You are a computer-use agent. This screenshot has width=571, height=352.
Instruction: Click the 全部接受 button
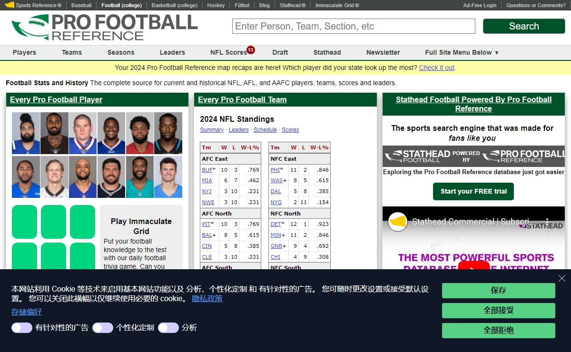click(499, 311)
